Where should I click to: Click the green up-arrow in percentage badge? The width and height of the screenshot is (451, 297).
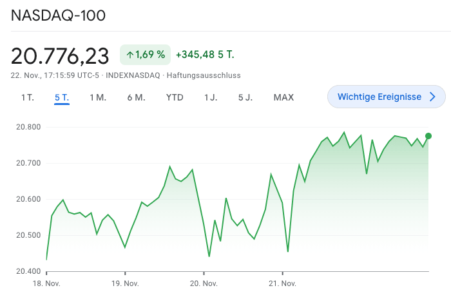(x=130, y=55)
